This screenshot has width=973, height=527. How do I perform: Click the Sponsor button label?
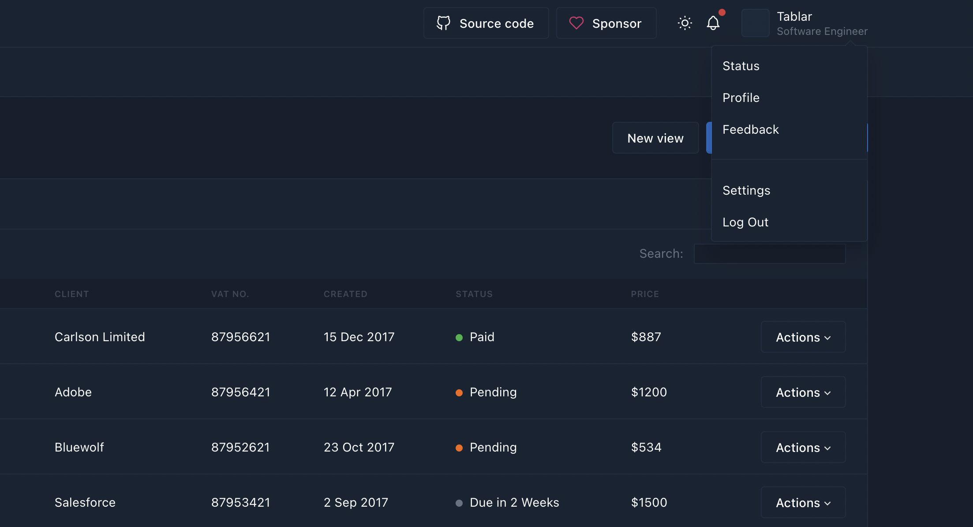617,23
